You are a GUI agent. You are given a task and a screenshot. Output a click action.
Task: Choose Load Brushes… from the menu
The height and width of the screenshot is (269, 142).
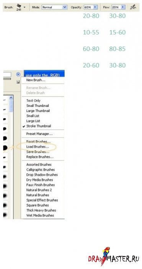pyautogui.click(x=38, y=147)
